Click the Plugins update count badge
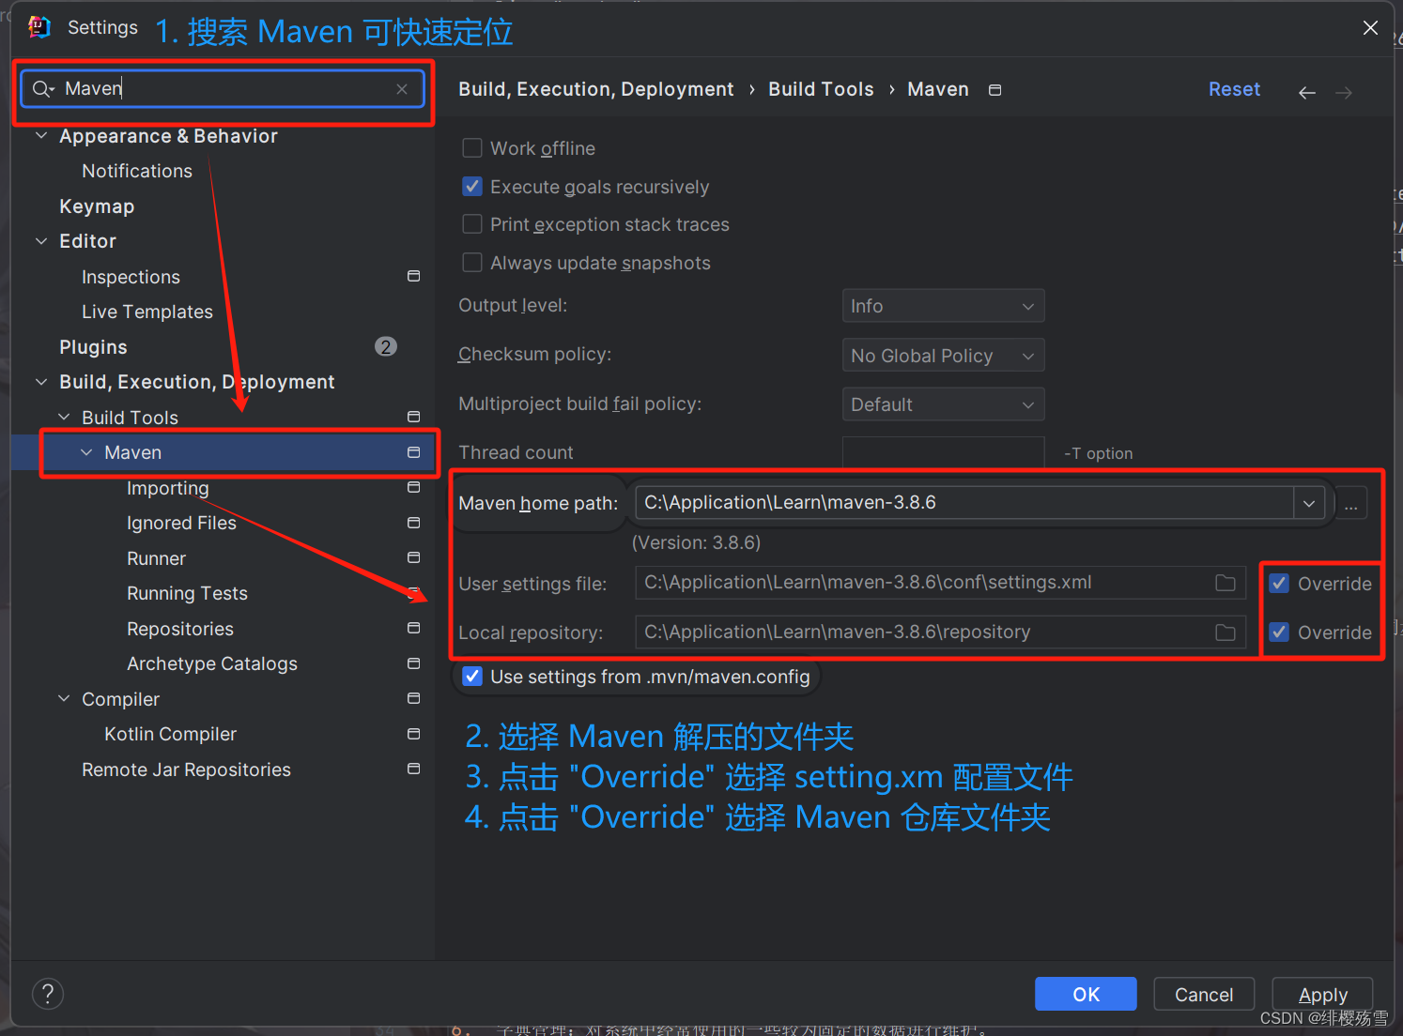The height and width of the screenshot is (1036, 1403). pyautogui.click(x=385, y=346)
